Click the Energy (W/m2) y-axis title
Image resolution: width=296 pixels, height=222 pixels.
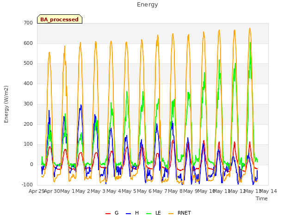click(6, 104)
